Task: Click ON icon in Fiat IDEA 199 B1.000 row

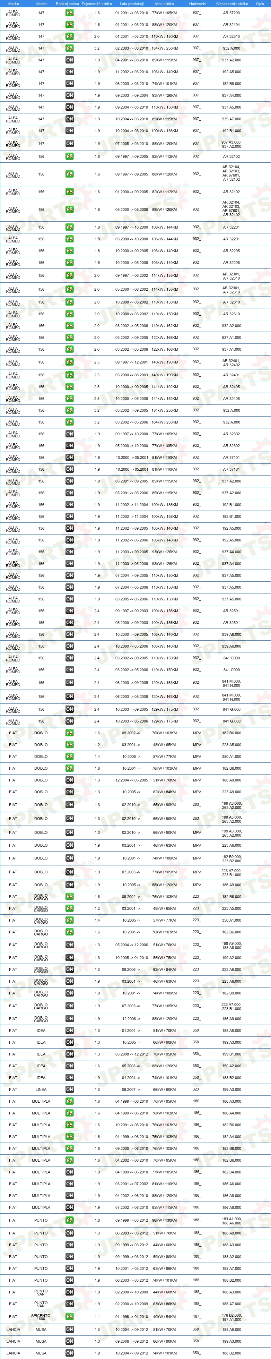Action: point(70,1054)
